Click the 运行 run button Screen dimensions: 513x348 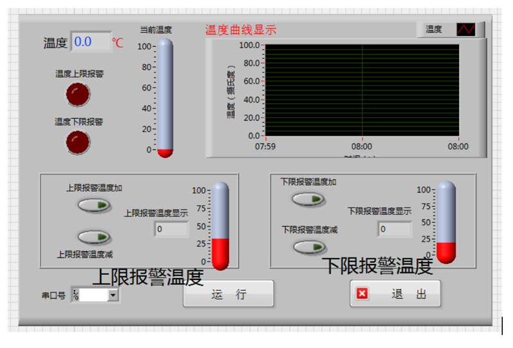coord(228,293)
